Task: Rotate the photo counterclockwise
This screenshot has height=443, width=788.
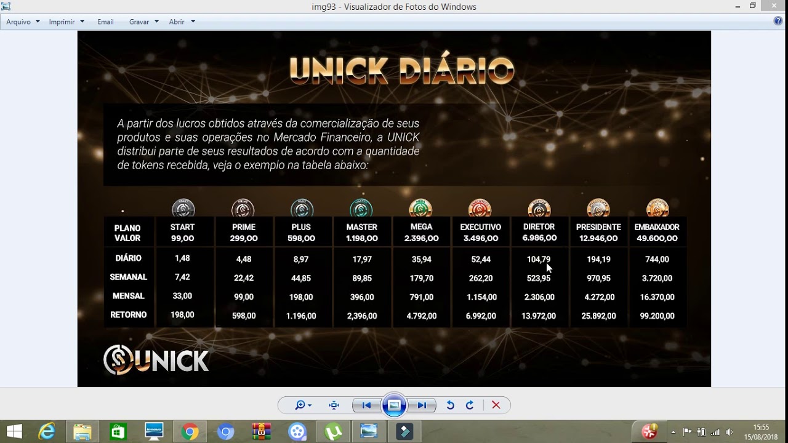Action: (x=450, y=405)
